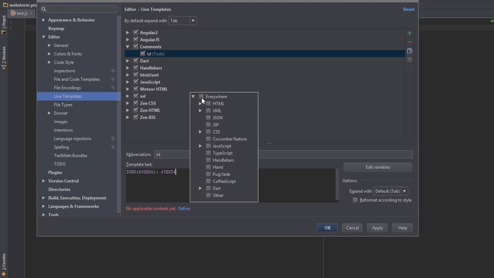Screen dimensions: 494x278
Task: Click the share icon beside Language Injections
Action: [x=113, y=139]
